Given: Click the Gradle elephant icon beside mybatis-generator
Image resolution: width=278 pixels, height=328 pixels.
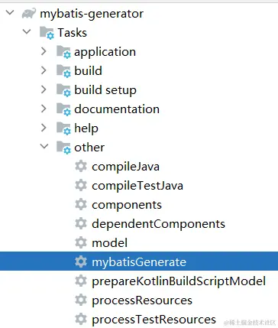Looking at the screenshot, I should (x=29, y=13).
